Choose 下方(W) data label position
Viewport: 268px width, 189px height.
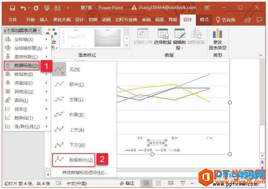pos(84,145)
